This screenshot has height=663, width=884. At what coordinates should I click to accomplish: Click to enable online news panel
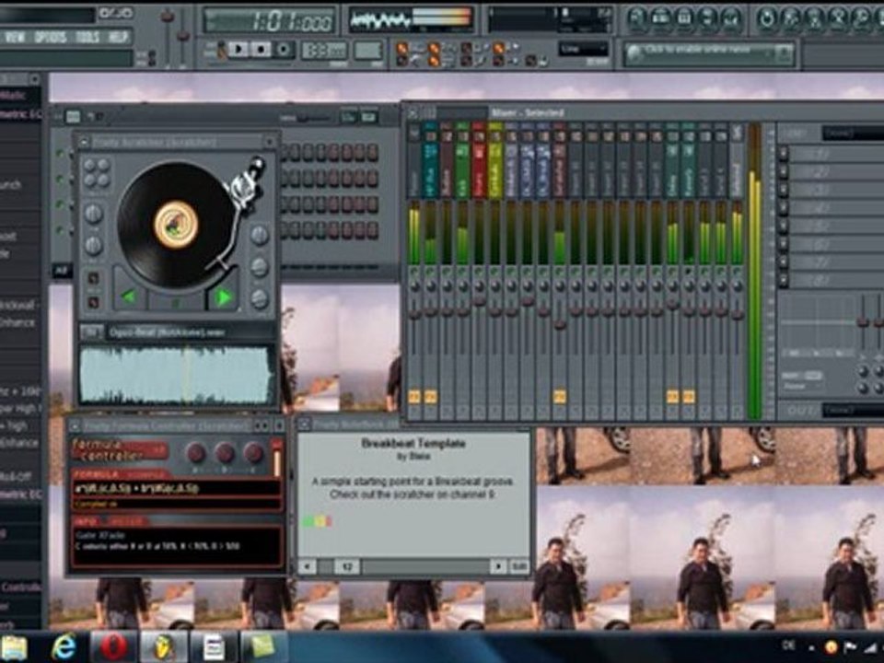tap(709, 54)
